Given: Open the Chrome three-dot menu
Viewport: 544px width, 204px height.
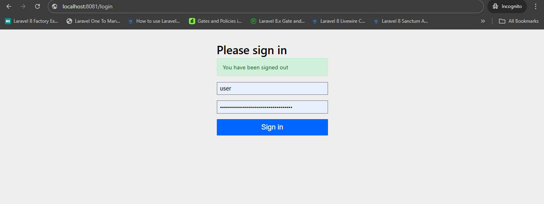Looking at the screenshot, I should tap(536, 6).
